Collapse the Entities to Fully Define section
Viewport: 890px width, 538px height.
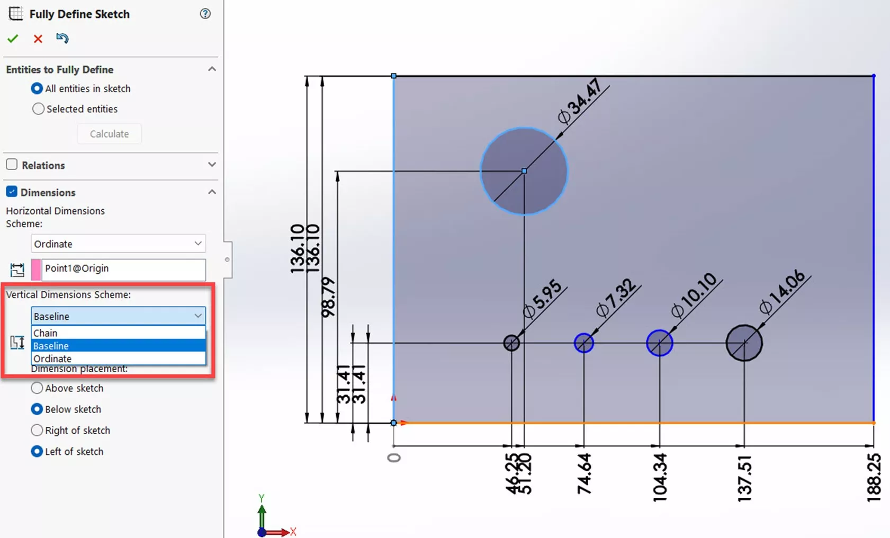tap(212, 69)
